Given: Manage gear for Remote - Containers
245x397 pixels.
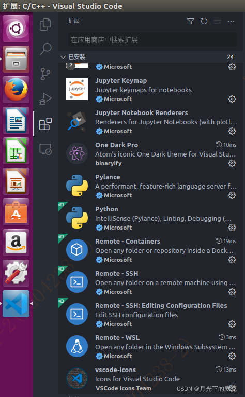Looking at the screenshot, I should coord(232,260).
